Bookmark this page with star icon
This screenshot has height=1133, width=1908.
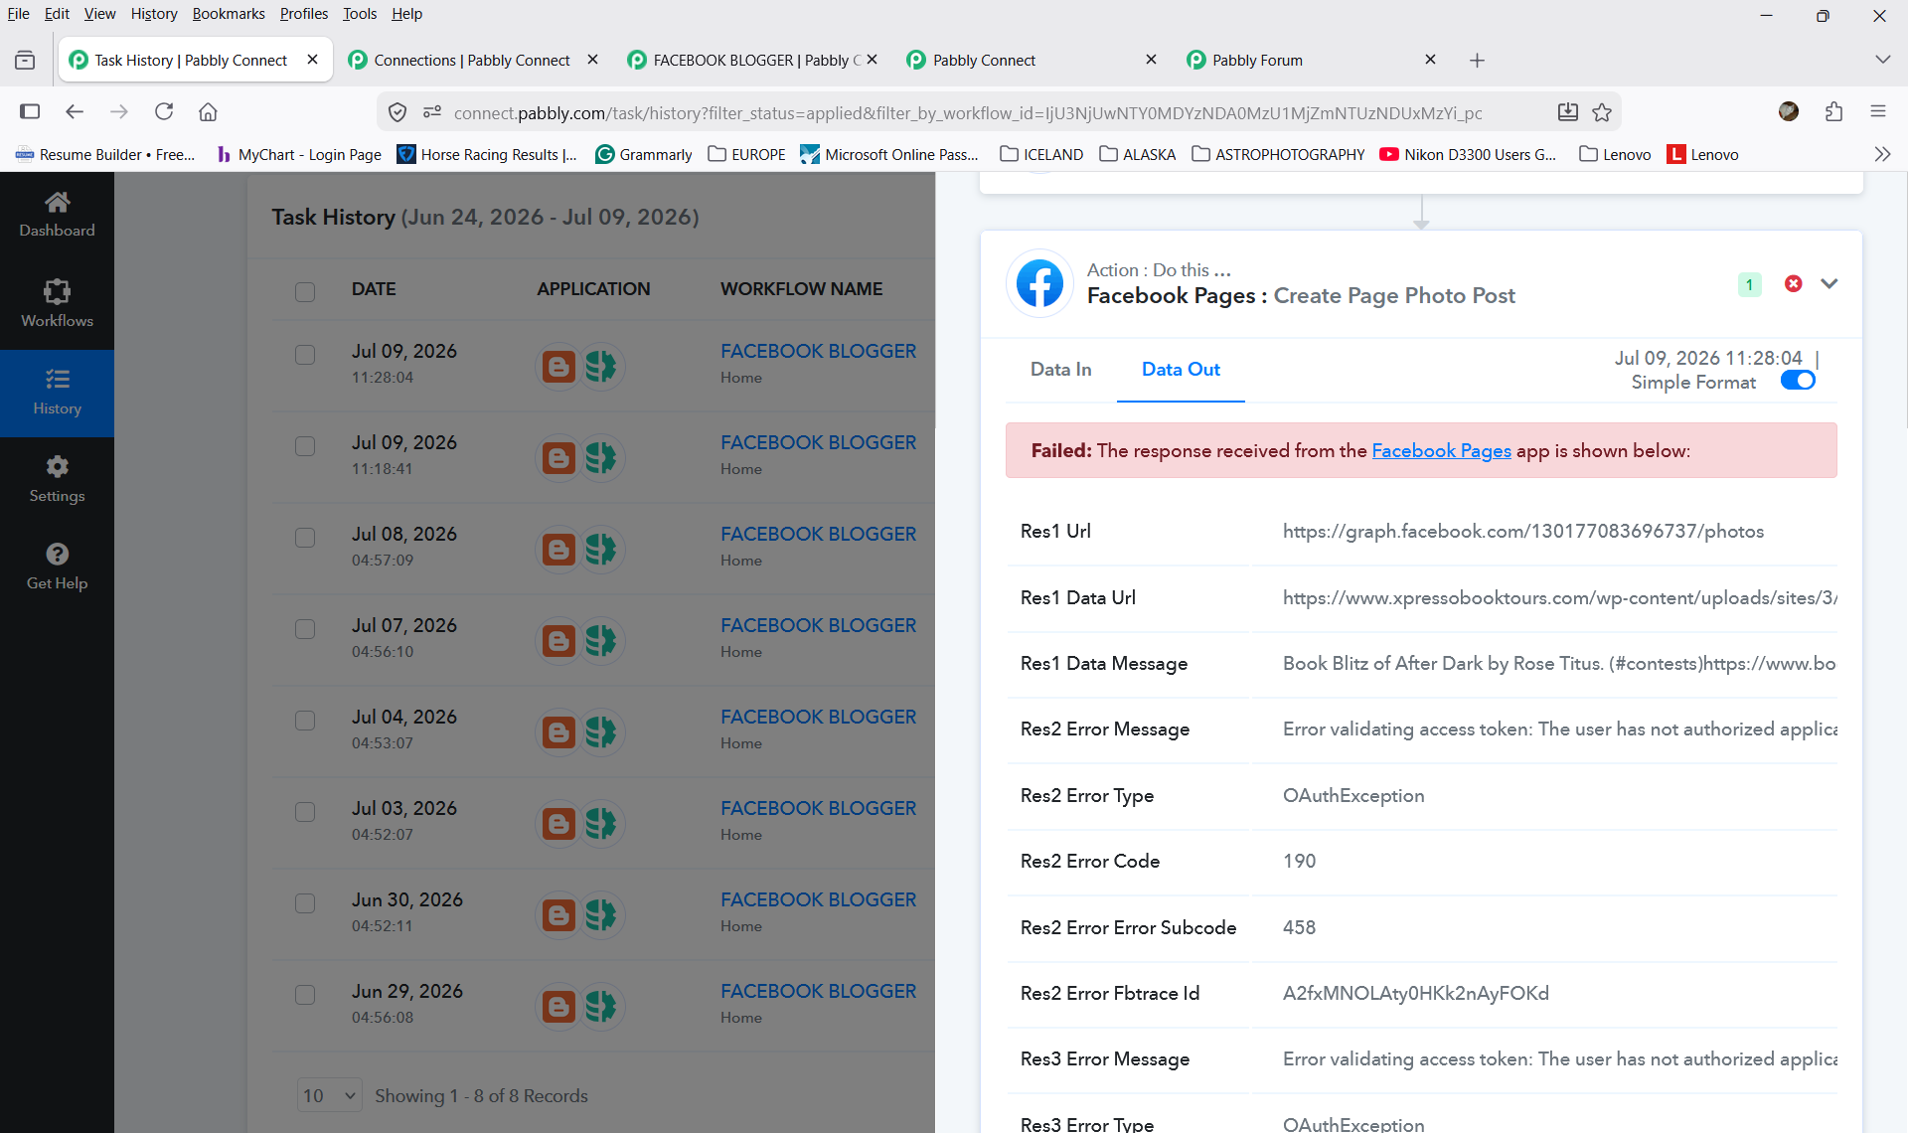point(1602,112)
